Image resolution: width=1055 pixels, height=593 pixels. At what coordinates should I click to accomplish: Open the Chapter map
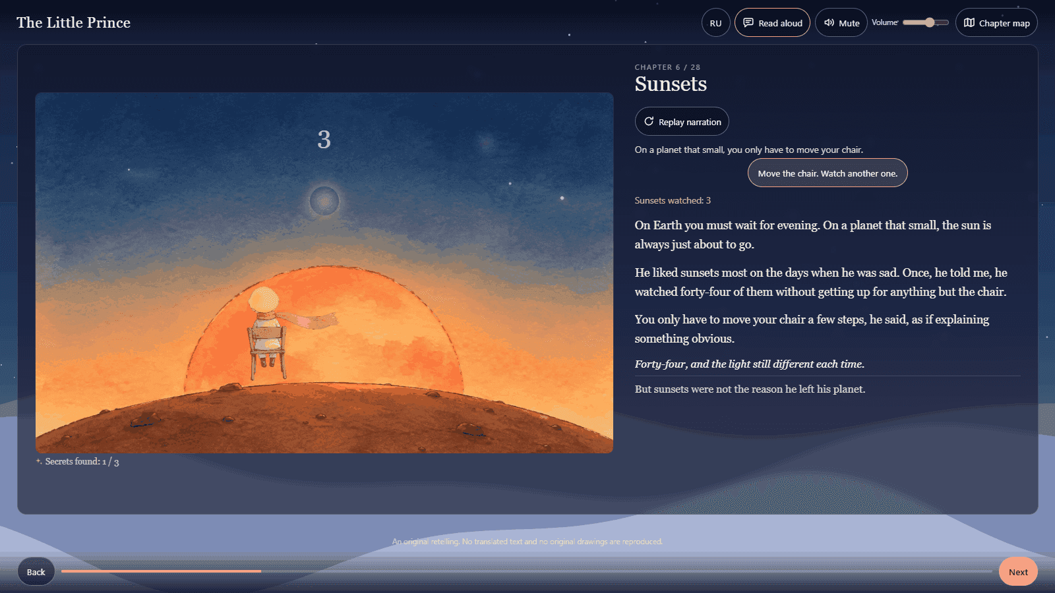(996, 22)
